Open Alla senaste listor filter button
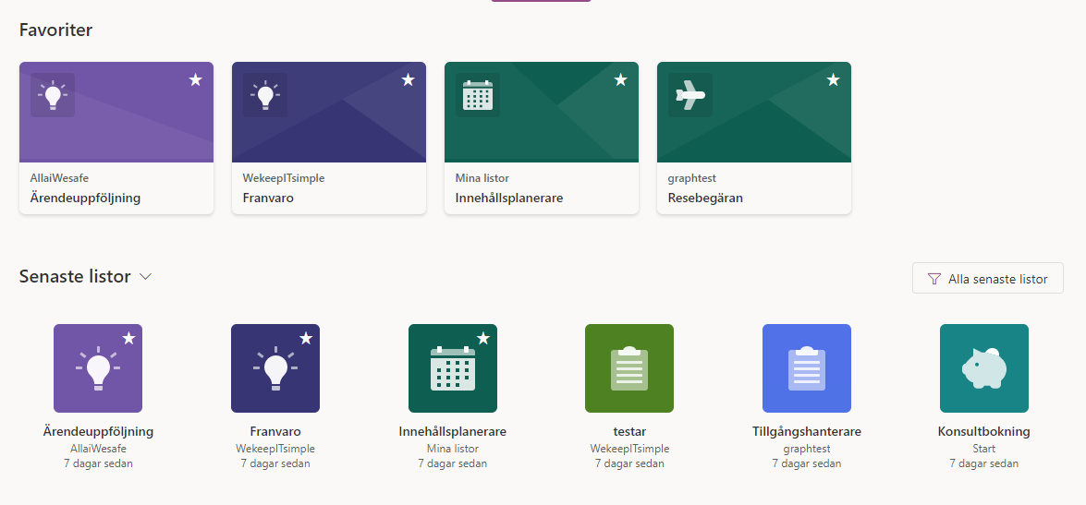The image size is (1086, 505). click(988, 278)
